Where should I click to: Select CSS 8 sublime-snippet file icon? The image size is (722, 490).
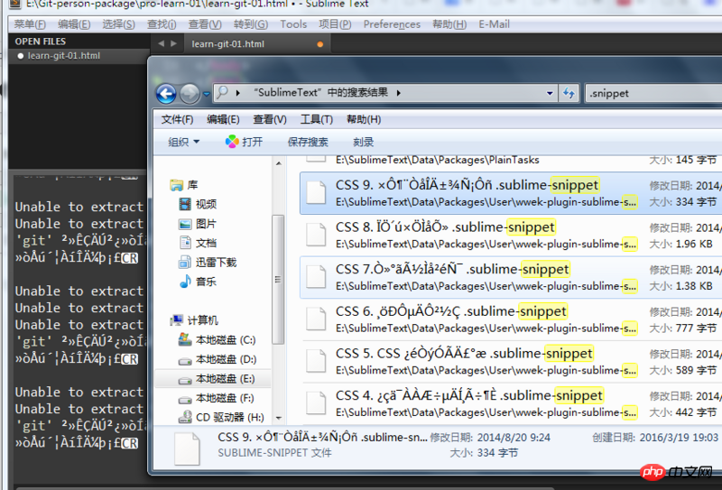(x=317, y=235)
